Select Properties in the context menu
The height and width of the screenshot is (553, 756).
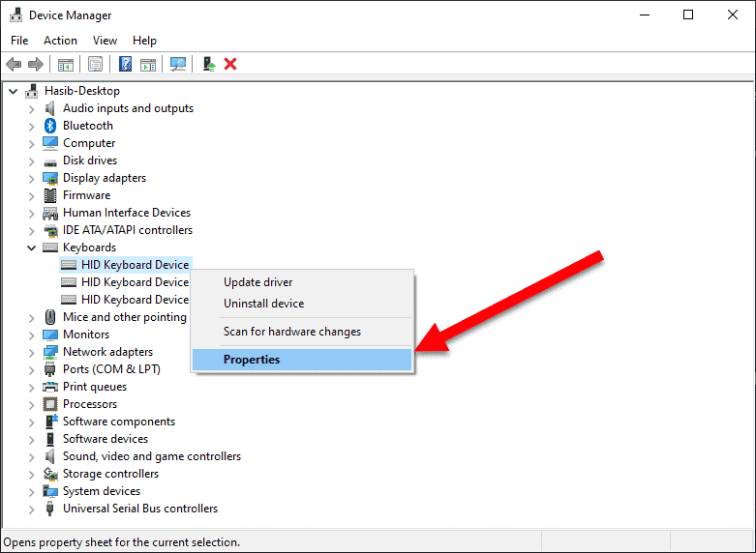coord(302,360)
